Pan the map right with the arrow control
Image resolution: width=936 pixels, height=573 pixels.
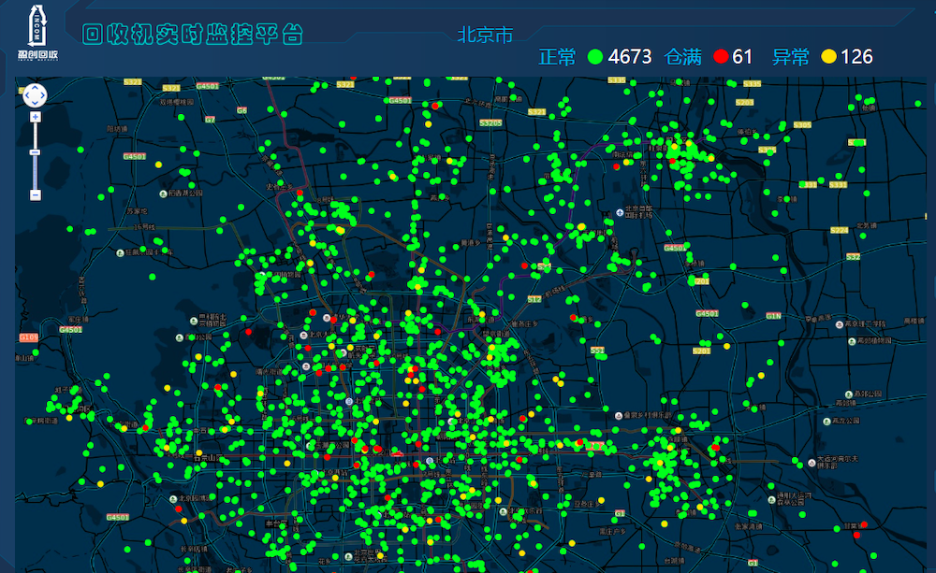tap(42, 95)
